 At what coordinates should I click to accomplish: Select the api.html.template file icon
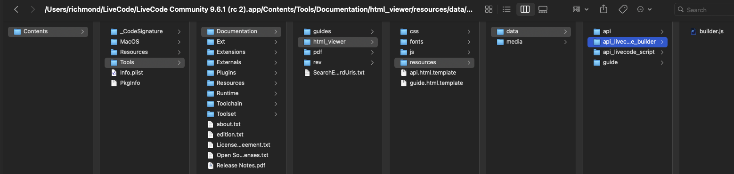point(404,73)
